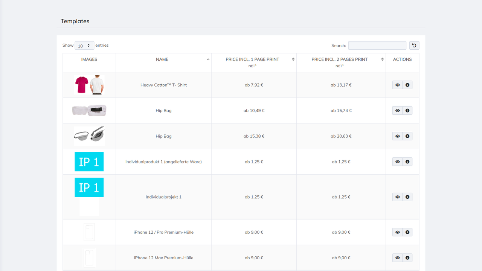Viewport: 482px width, 271px height.
Task: Click the white hip bag thumbnail
Action: pyautogui.click(x=89, y=111)
